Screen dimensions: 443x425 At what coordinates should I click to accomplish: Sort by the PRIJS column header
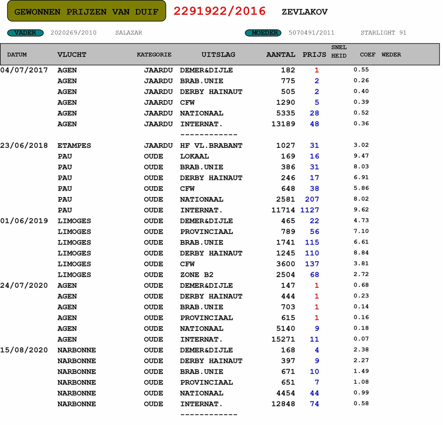314,55
